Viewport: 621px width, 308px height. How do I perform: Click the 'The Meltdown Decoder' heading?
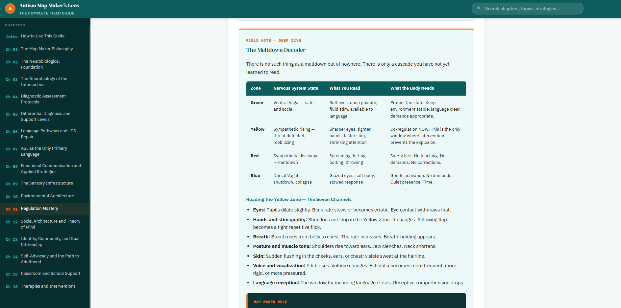276,50
